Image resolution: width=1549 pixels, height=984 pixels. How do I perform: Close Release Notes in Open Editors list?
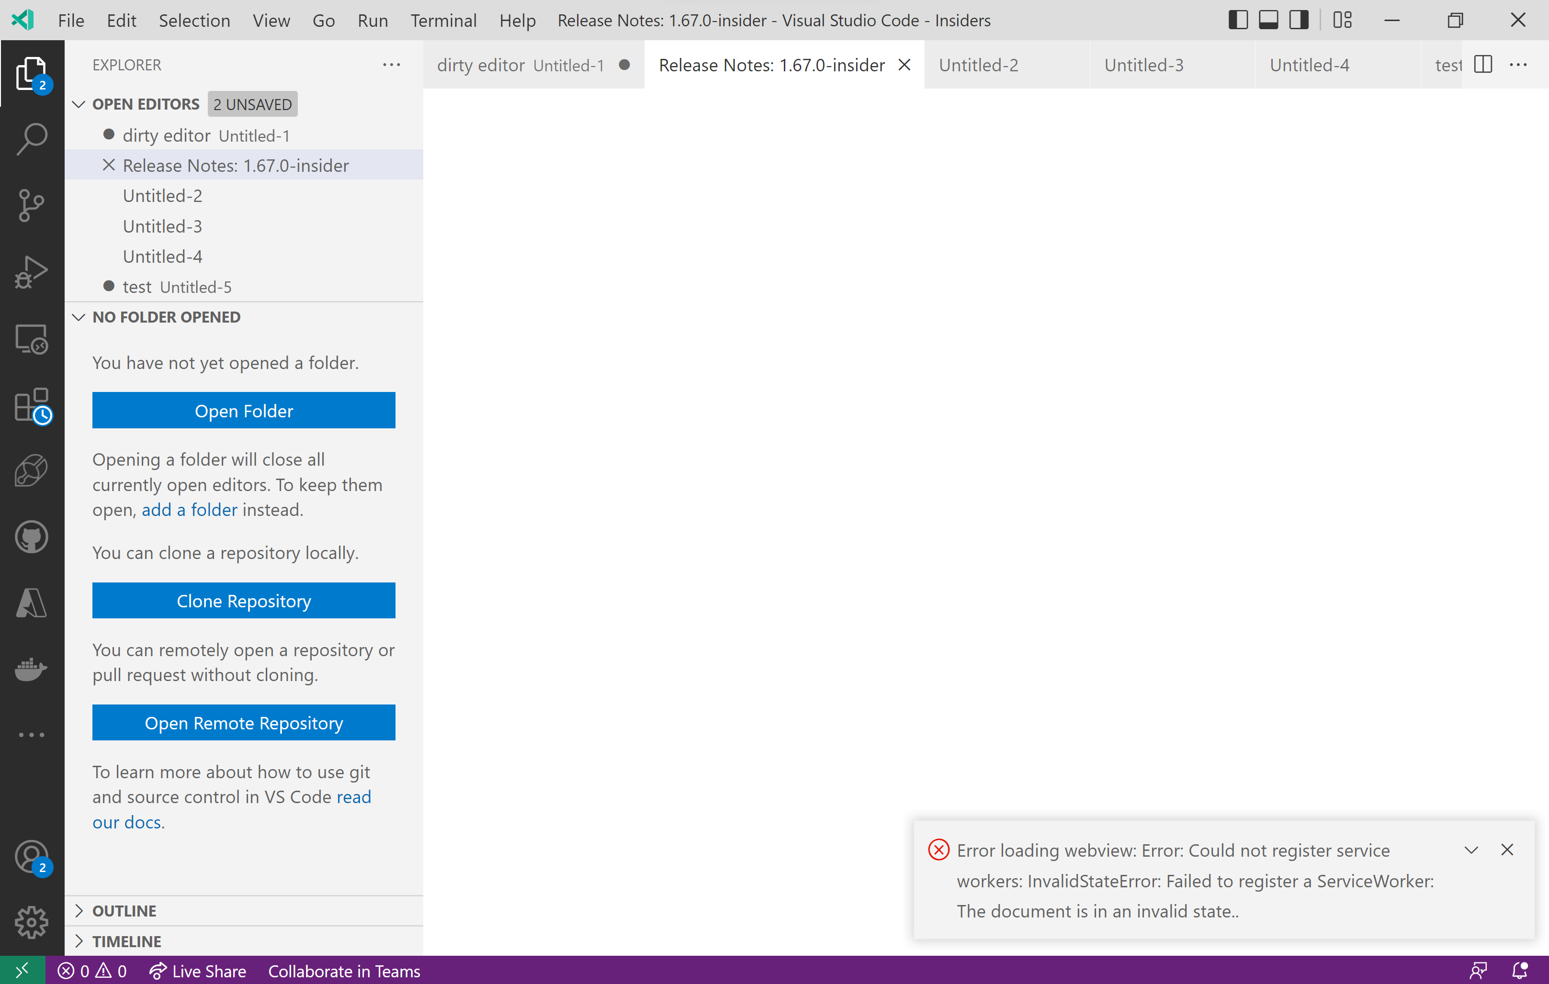pos(109,165)
